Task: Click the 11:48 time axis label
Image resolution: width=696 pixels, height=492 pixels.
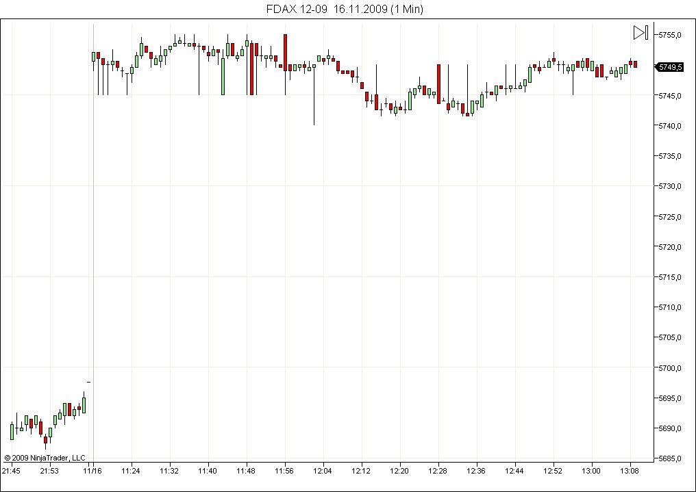Action: (246, 471)
